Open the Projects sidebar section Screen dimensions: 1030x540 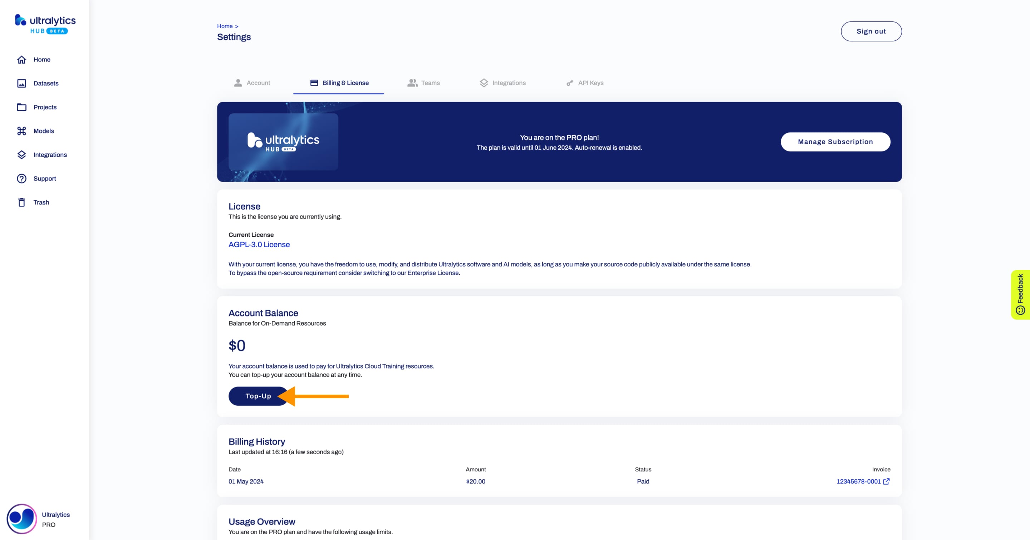[45, 107]
